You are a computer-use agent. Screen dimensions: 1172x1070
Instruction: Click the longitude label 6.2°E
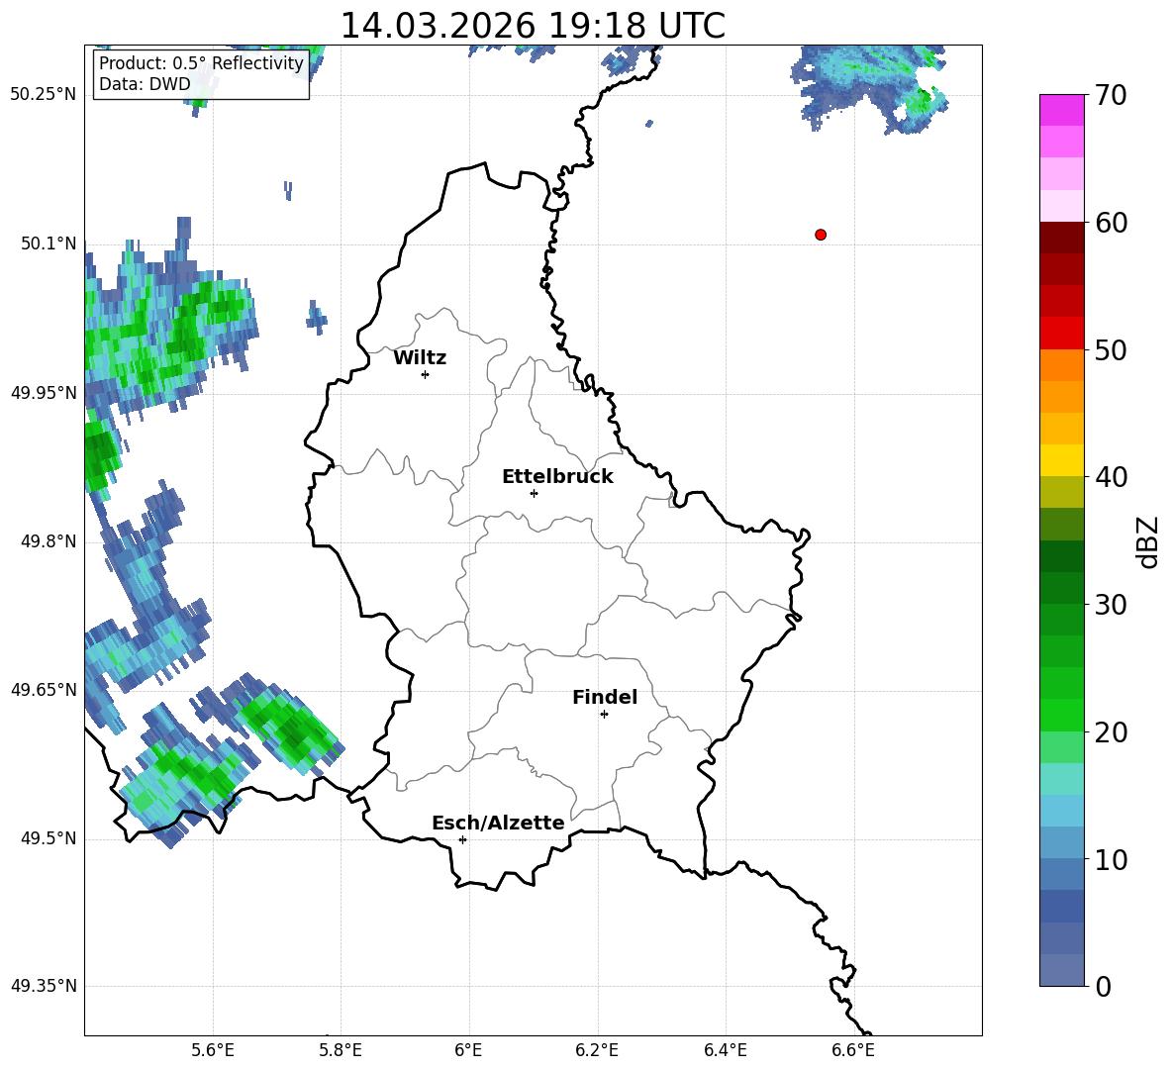[x=597, y=1050]
